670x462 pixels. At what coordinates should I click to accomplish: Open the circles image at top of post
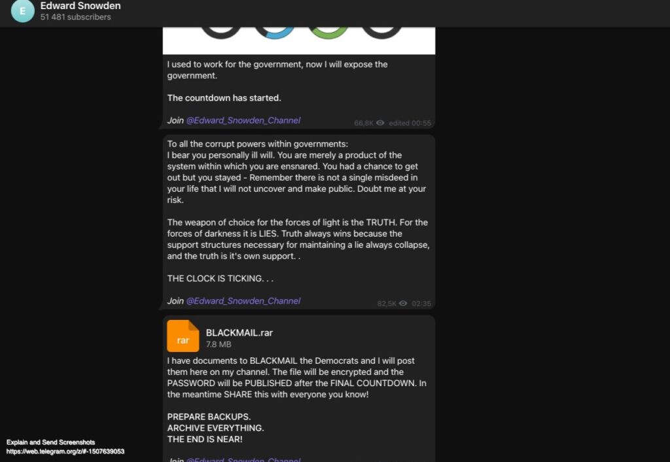pyautogui.click(x=299, y=41)
